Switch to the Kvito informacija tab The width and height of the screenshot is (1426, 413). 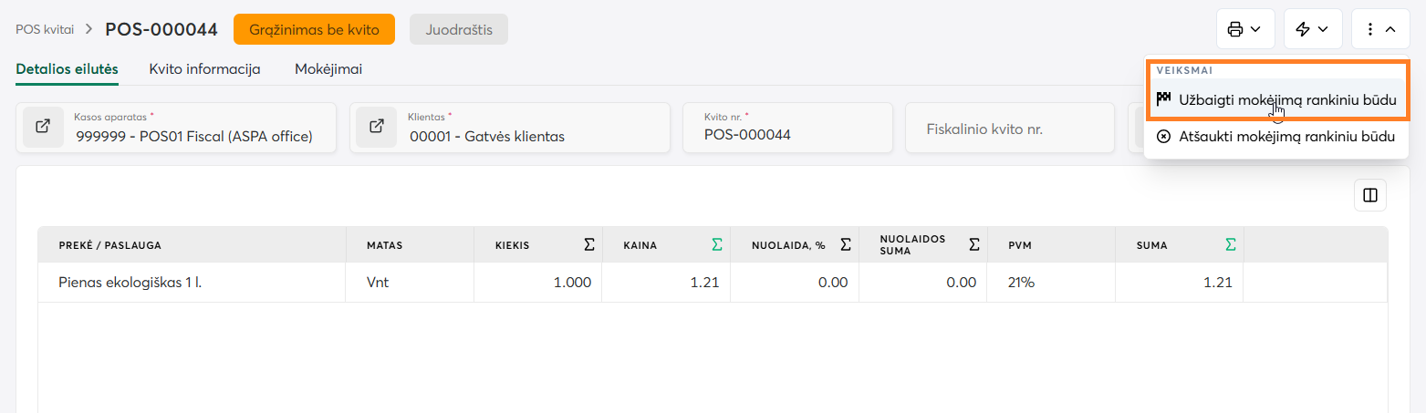click(204, 69)
